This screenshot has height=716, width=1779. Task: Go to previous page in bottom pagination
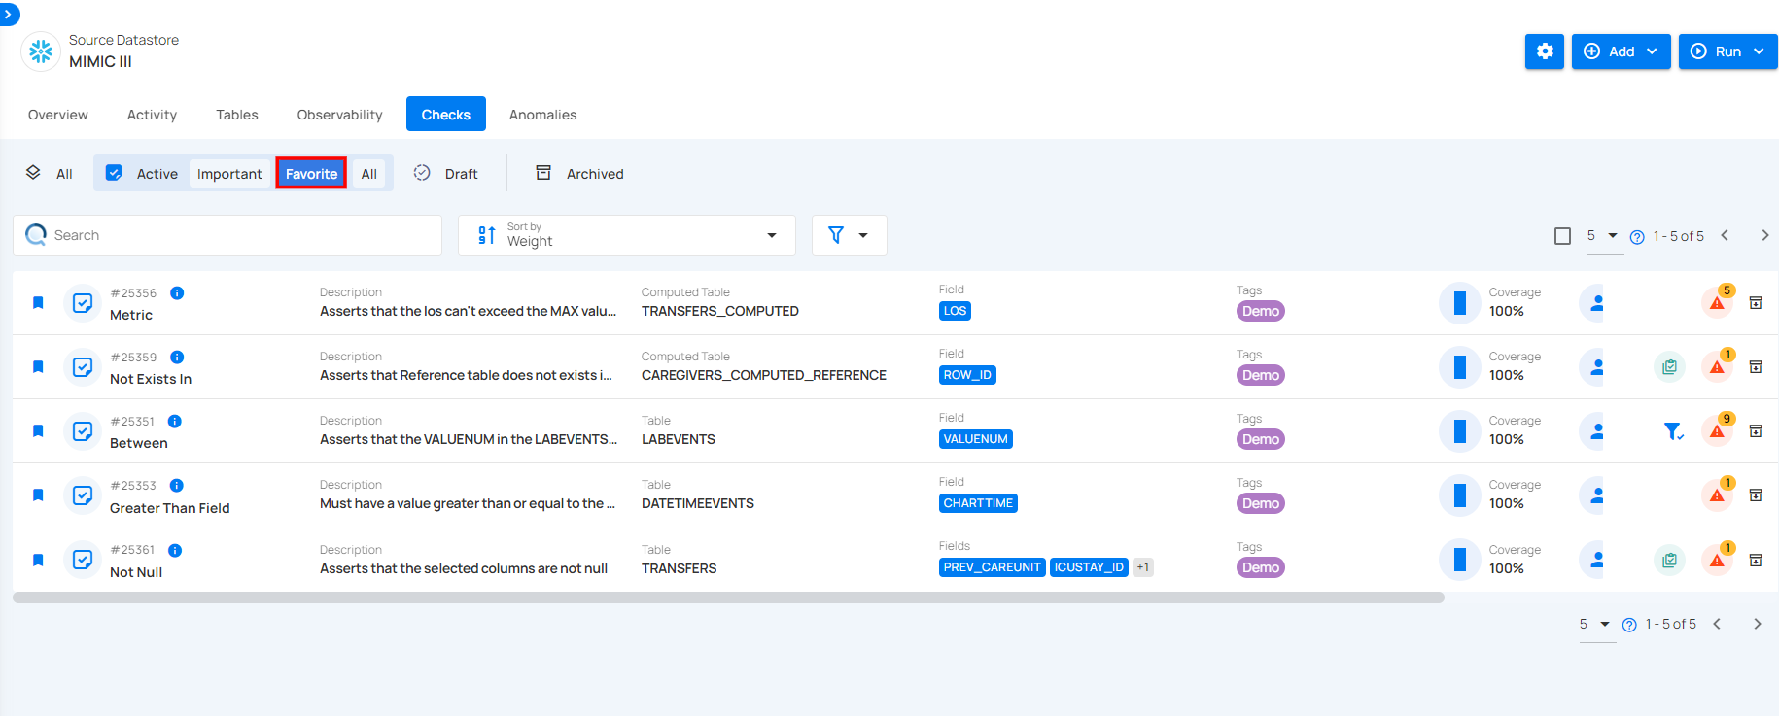(x=1717, y=624)
